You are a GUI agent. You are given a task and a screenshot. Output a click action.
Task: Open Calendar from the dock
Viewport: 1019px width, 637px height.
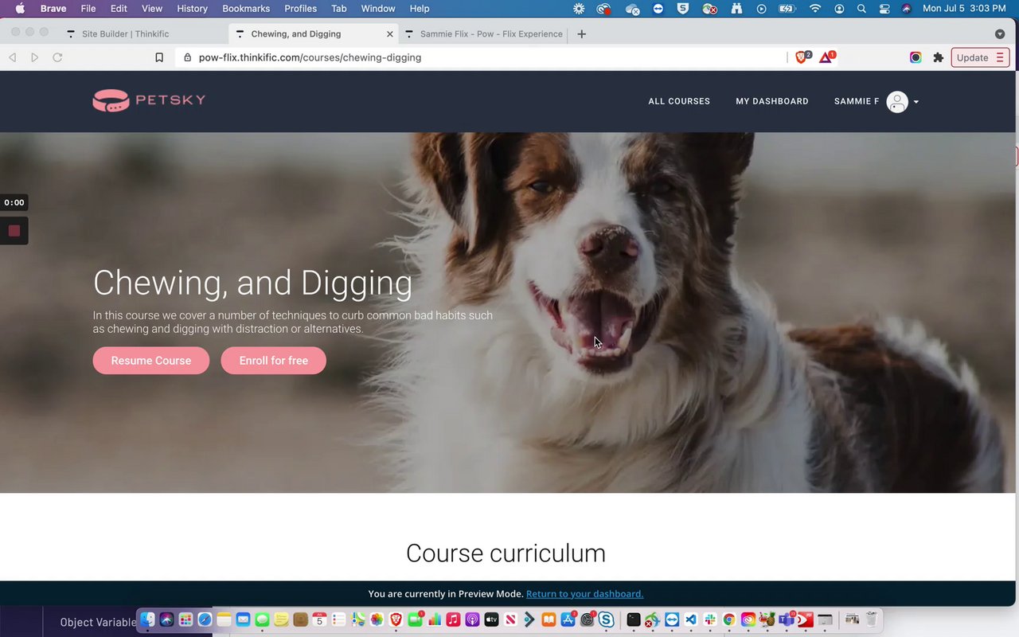coord(319,619)
